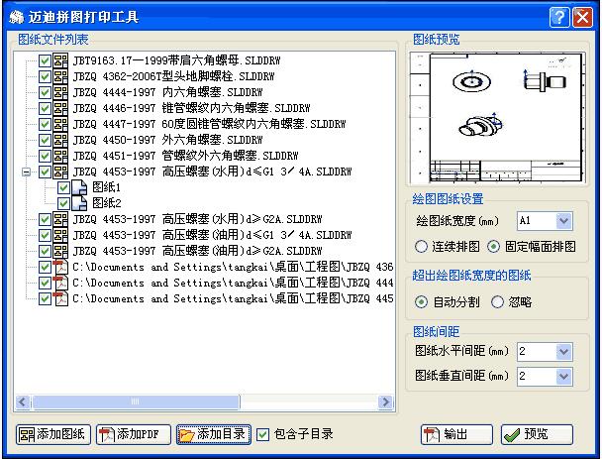Click the sheet icon next to 图纸2
Image resolution: width=602 pixels, height=459 pixels.
click(x=80, y=203)
